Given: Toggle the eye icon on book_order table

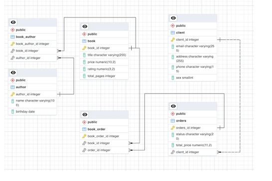Looking at the screenshot, I should click(x=85, y=114).
